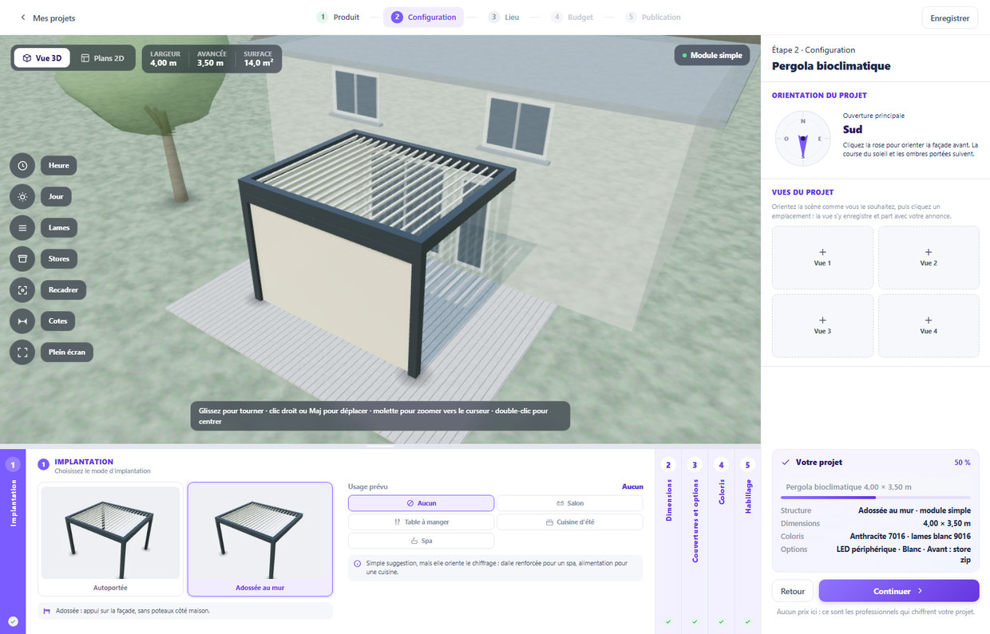The image size is (990, 634).
Task: Go to the Budget step
Action: (x=572, y=17)
